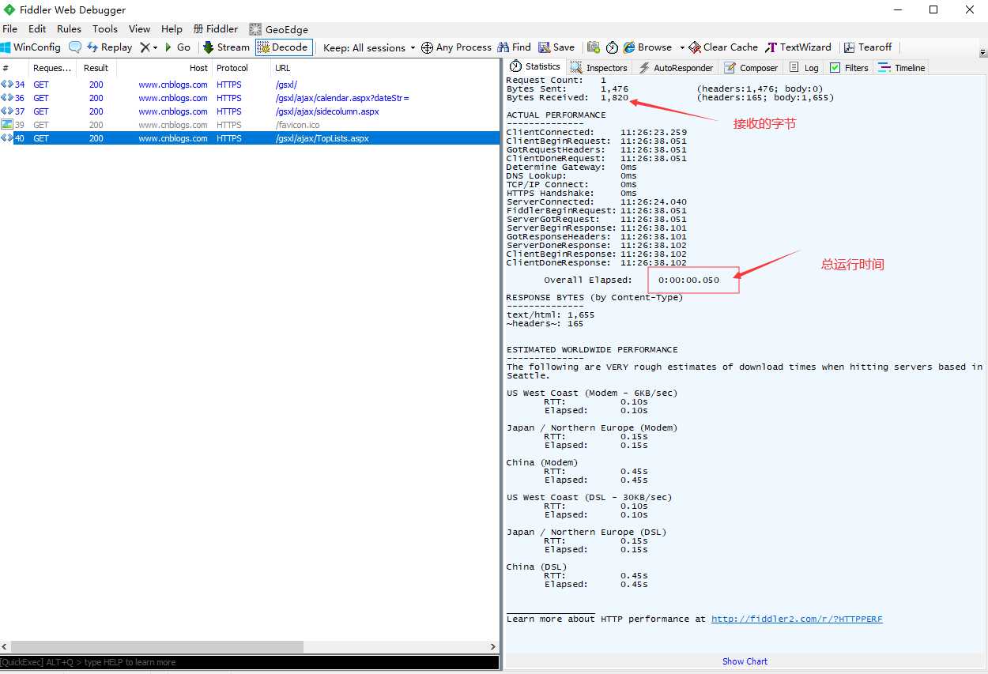Select session 34 with URL /gsxl/
The width and height of the screenshot is (988, 674).
pyautogui.click(x=250, y=85)
